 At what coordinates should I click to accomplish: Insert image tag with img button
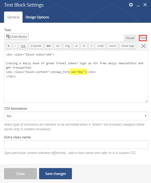(67, 46)
